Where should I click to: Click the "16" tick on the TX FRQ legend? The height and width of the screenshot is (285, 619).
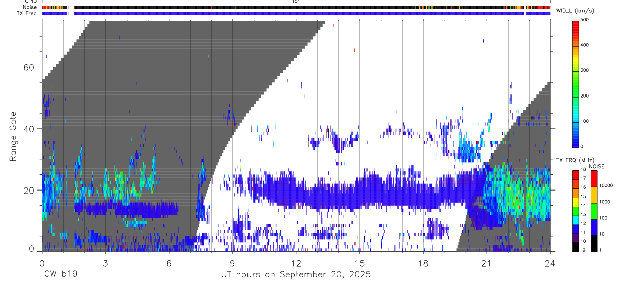coord(584,187)
